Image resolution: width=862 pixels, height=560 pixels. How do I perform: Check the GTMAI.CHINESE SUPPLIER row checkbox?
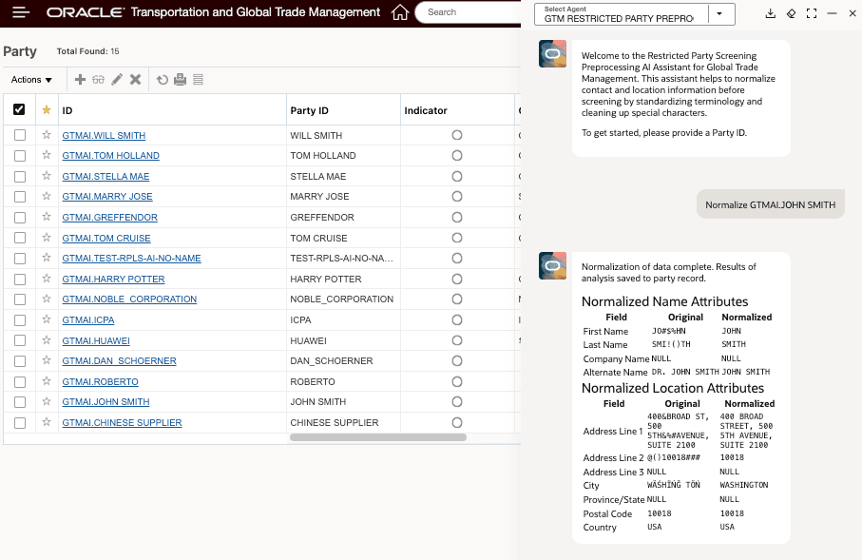pos(20,423)
